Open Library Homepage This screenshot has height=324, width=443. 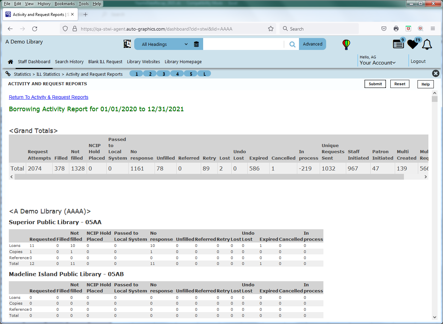(183, 62)
